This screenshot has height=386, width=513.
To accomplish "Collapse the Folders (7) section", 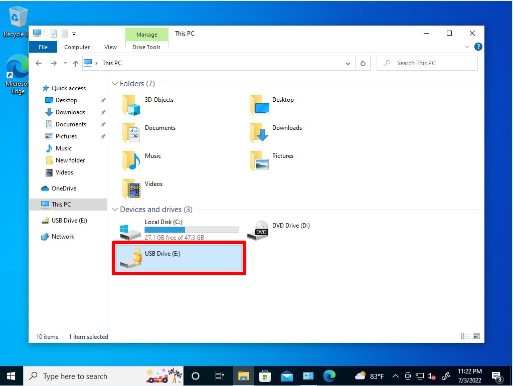I will coord(115,84).
